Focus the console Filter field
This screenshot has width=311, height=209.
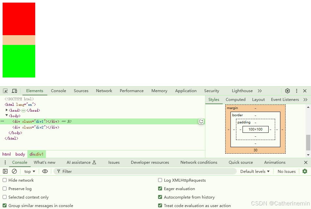click(145, 171)
